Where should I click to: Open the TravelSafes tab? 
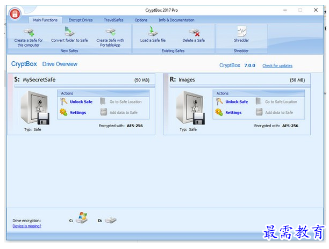click(113, 20)
